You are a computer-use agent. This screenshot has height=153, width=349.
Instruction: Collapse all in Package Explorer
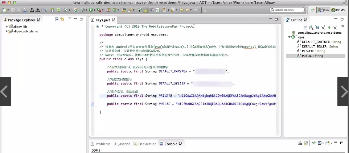[57, 19]
